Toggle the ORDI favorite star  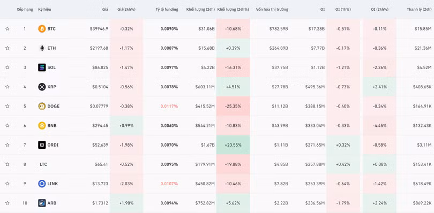pyautogui.click(x=7, y=145)
